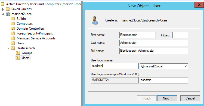Click the Users OU icon under Elasticsearch
Image resolution: width=204 pixels, height=106 pixels.
coord(18,58)
